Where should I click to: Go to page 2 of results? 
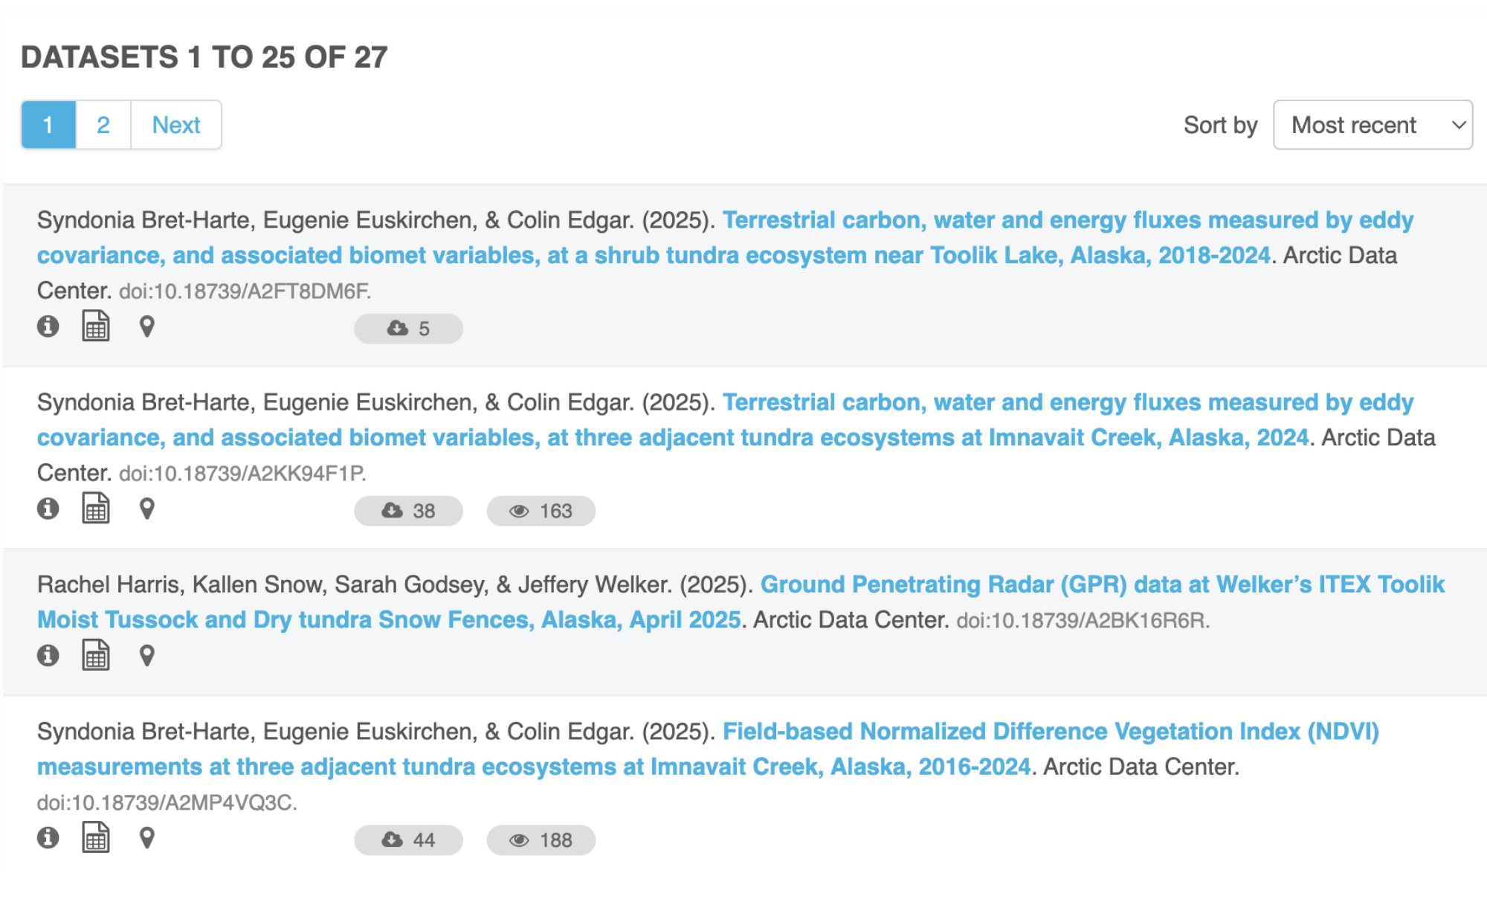[x=103, y=125]
